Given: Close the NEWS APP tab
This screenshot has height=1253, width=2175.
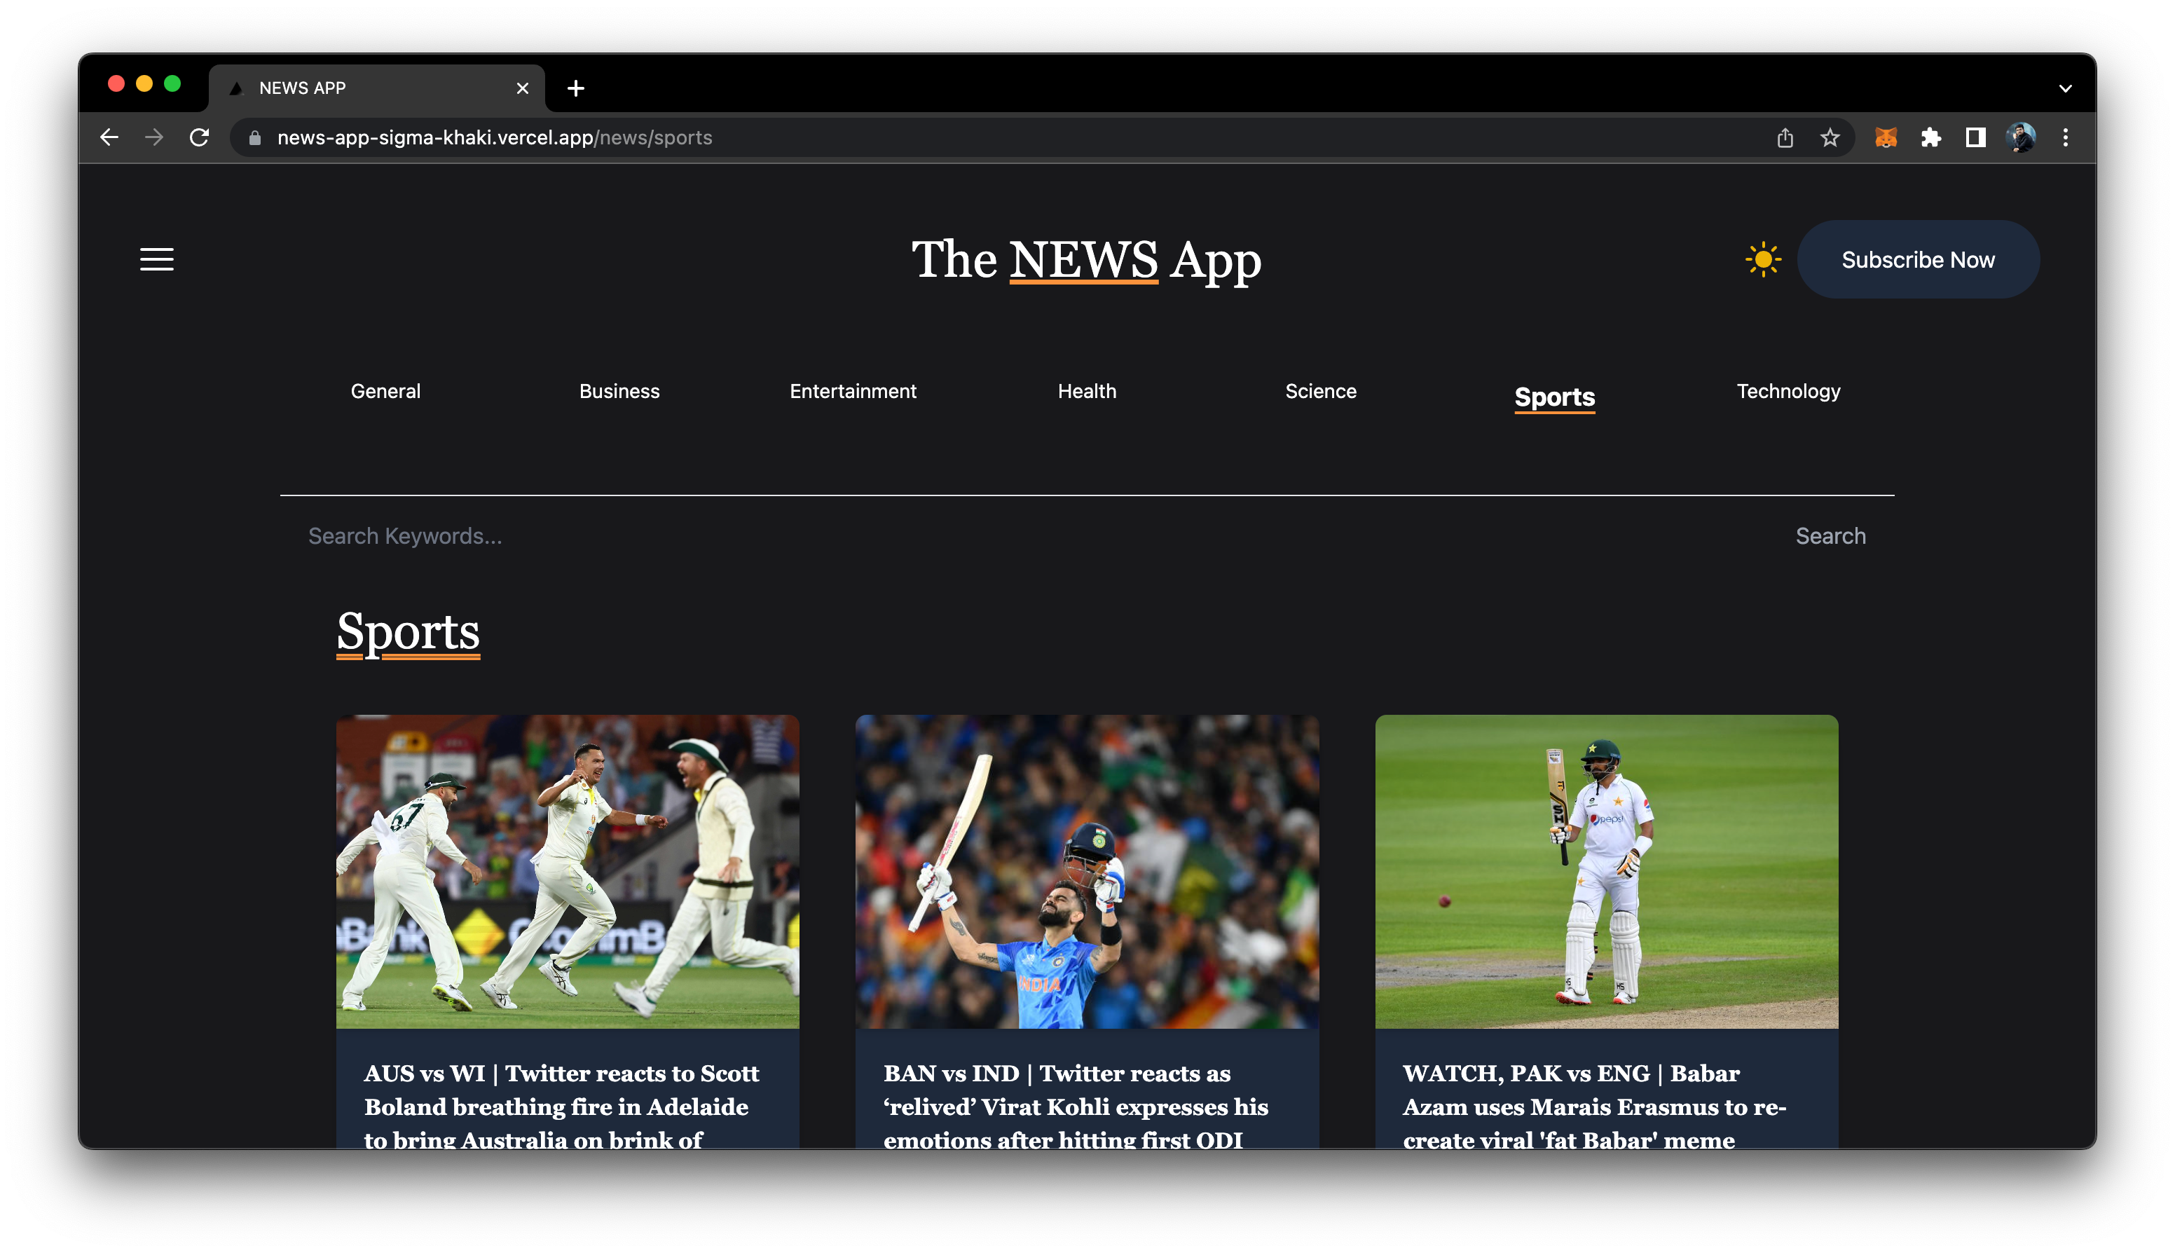Looking at the screenshot, I should (522, 88).
